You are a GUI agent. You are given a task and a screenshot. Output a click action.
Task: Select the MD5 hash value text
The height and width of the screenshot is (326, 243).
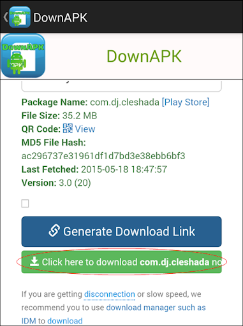click(103, 156)
